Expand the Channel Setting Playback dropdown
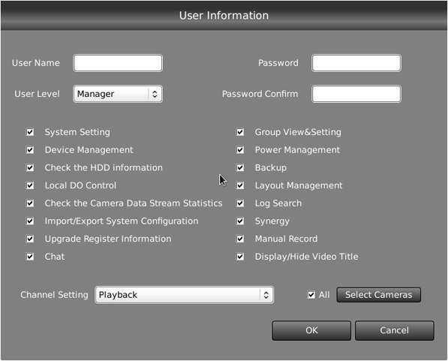Screen dimensions: 448x361 point(184,295)
